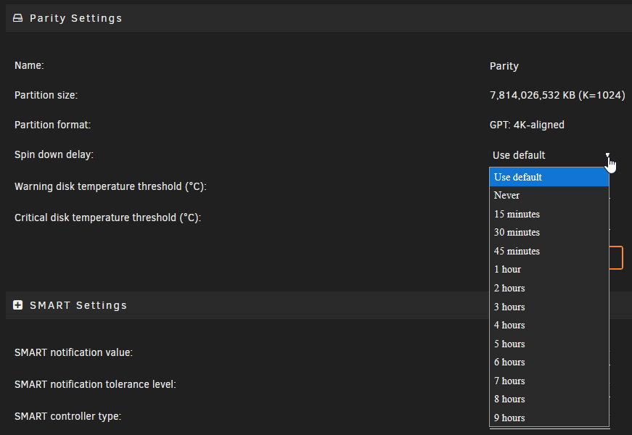Choose '1 hour' spin down delay
Image resolution: width=632 pixels, height=435 pixels.
click(x=549, y=270)
